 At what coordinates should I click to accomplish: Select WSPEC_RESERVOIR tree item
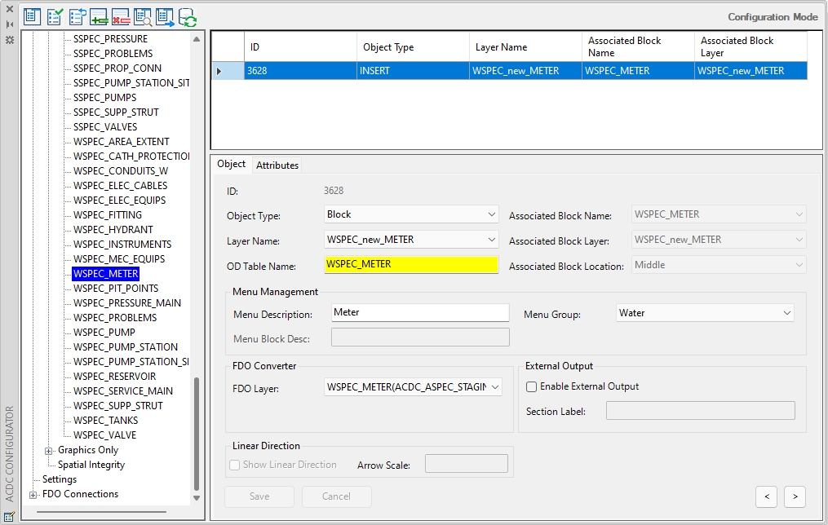(114, 377)
